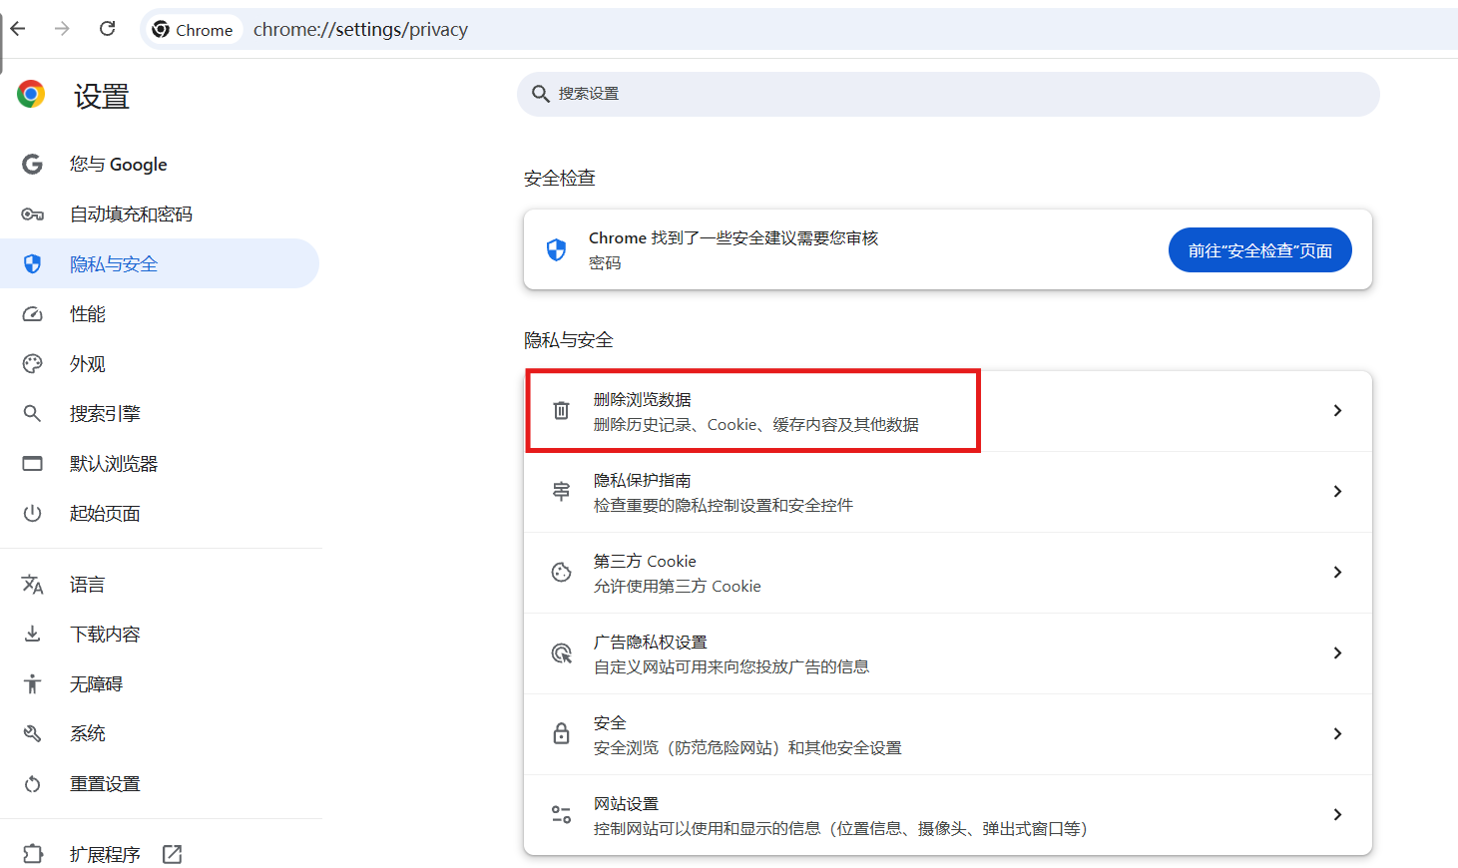Click the shield icon in safety check card
Viewport: 1458px width, 868px height.
[x=557, y=249]
